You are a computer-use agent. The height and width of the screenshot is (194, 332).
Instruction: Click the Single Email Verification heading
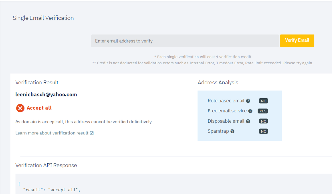[x=43, y=18]
